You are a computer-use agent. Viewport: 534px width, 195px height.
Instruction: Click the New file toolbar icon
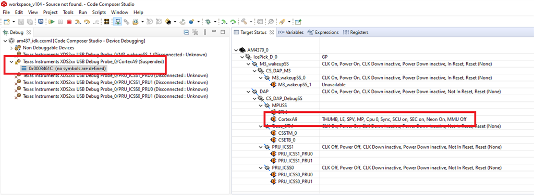[x=7, y=21]
